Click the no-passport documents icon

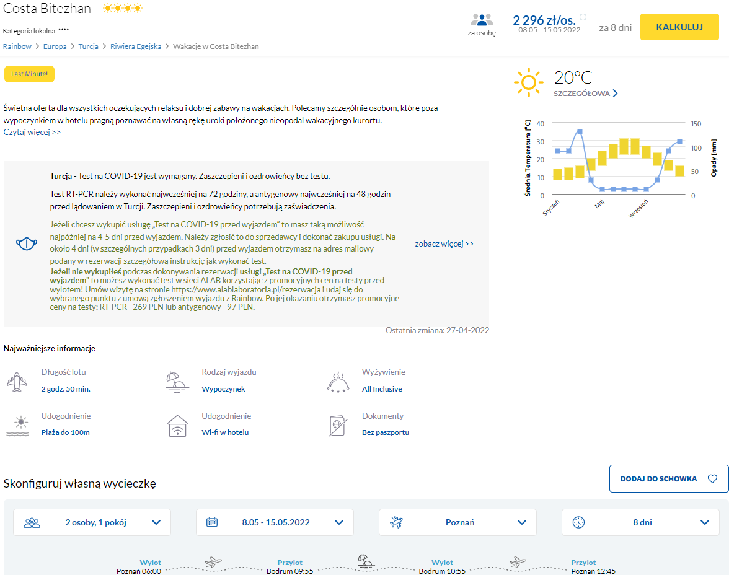(338, 425)
